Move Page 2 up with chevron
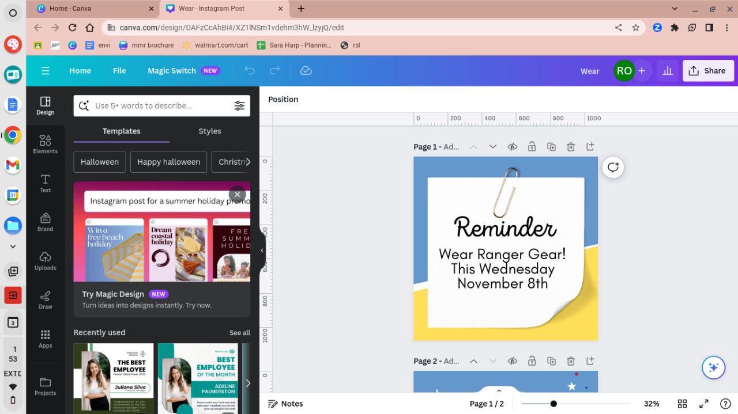This screenshot has width=738, height=414. (x=473, y=361)
